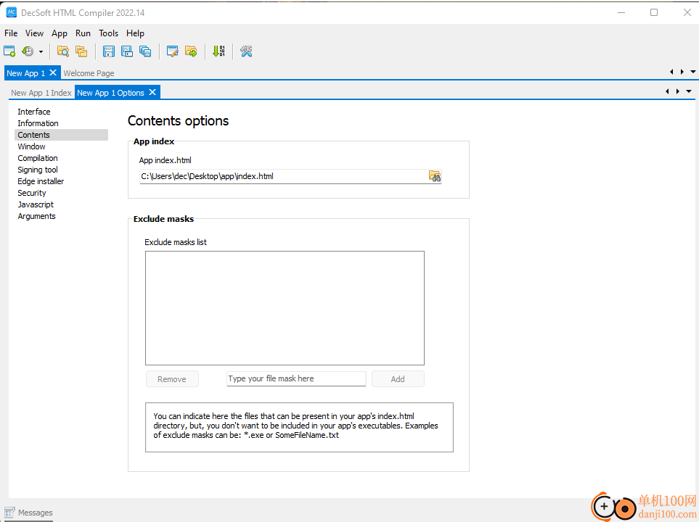Expand recent apps dropdown arrow
The image size is (699, 522).
point(41,51)
